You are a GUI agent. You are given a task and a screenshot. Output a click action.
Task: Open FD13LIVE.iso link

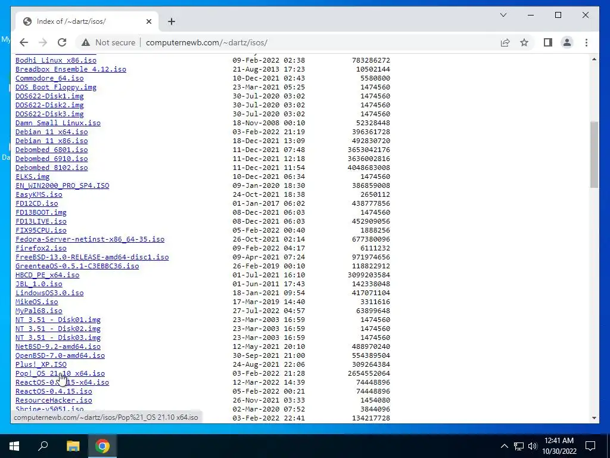click(x=41, y=221)
